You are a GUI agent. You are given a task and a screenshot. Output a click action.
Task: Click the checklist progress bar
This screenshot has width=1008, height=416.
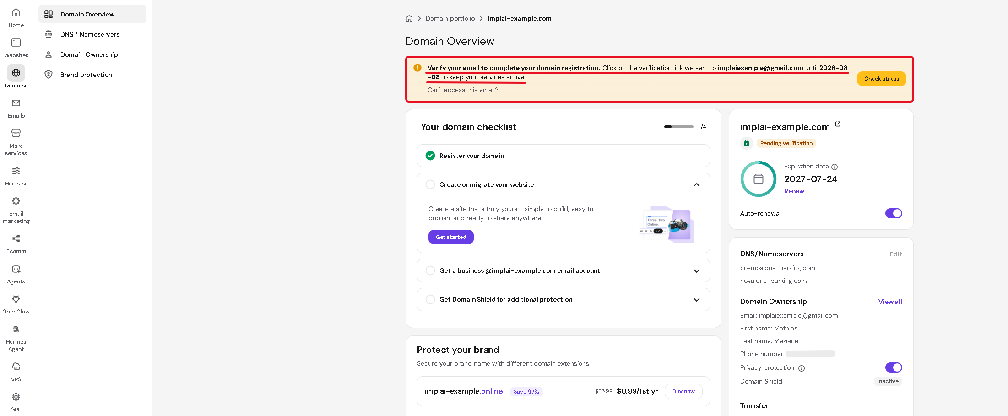[679, 127]
